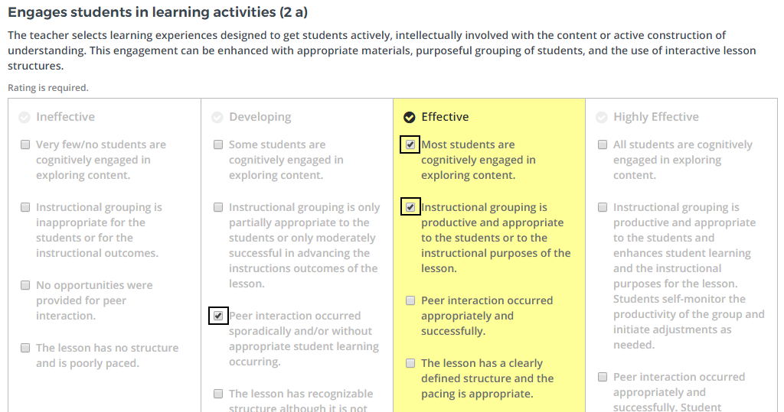Select the Ineffective rating circle icon
The width and height of the screenshot is (784, 412).
click(24, 117)
